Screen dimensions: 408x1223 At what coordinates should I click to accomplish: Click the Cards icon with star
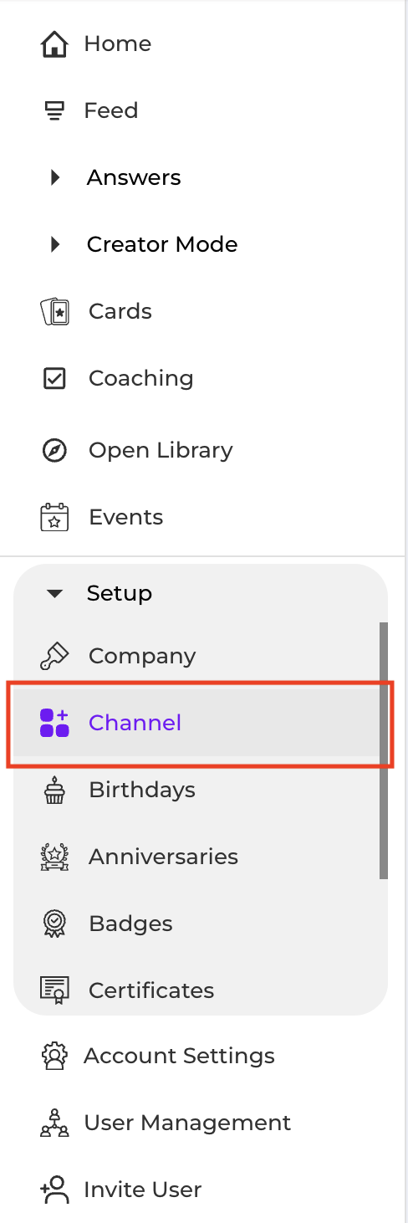tap(54, 311)
